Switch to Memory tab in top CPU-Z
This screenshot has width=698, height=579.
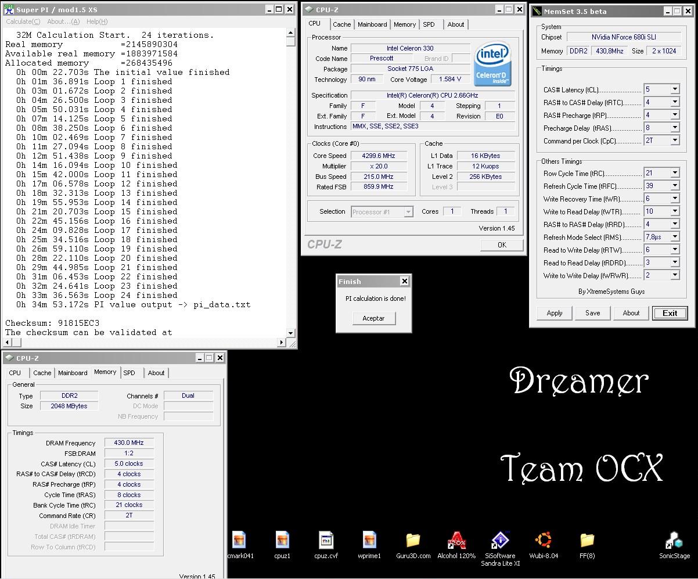404,24
